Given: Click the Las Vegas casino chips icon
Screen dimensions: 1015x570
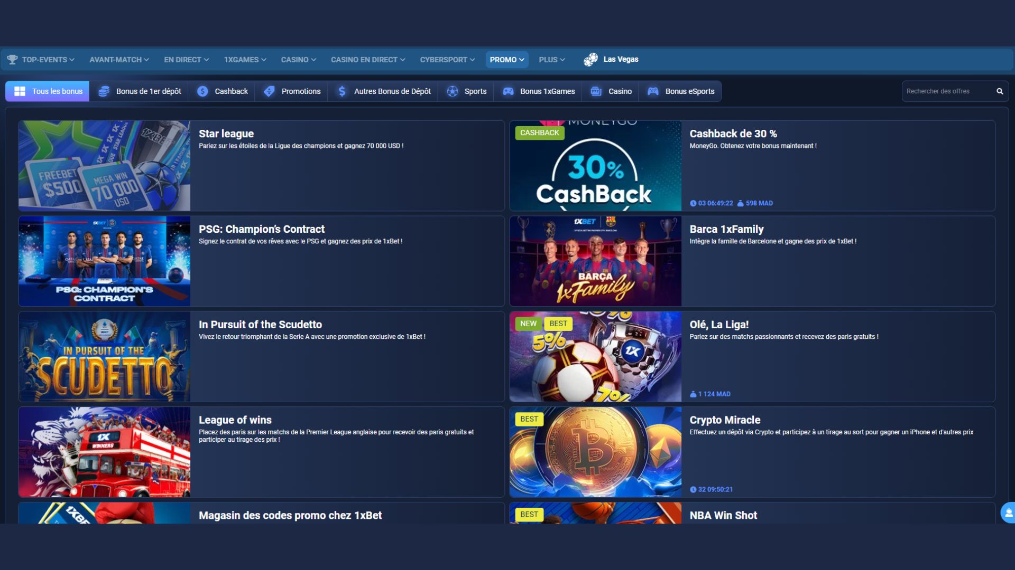Looking at the screenshot, I should (x=590, y=60).
